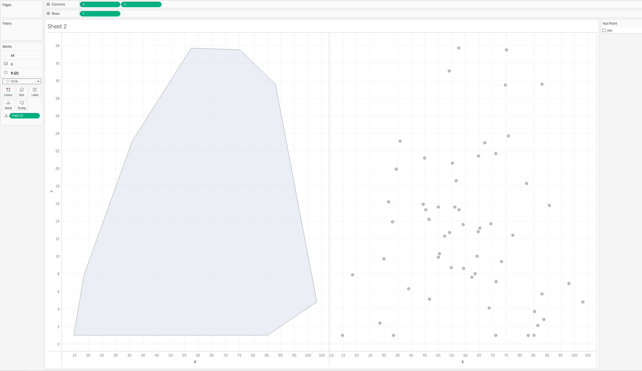Open the Detail marks card
The height and width of the screenshot is (371, 642).
(x=8, y=105)
